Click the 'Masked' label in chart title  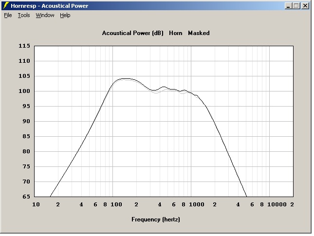(199, 33)
